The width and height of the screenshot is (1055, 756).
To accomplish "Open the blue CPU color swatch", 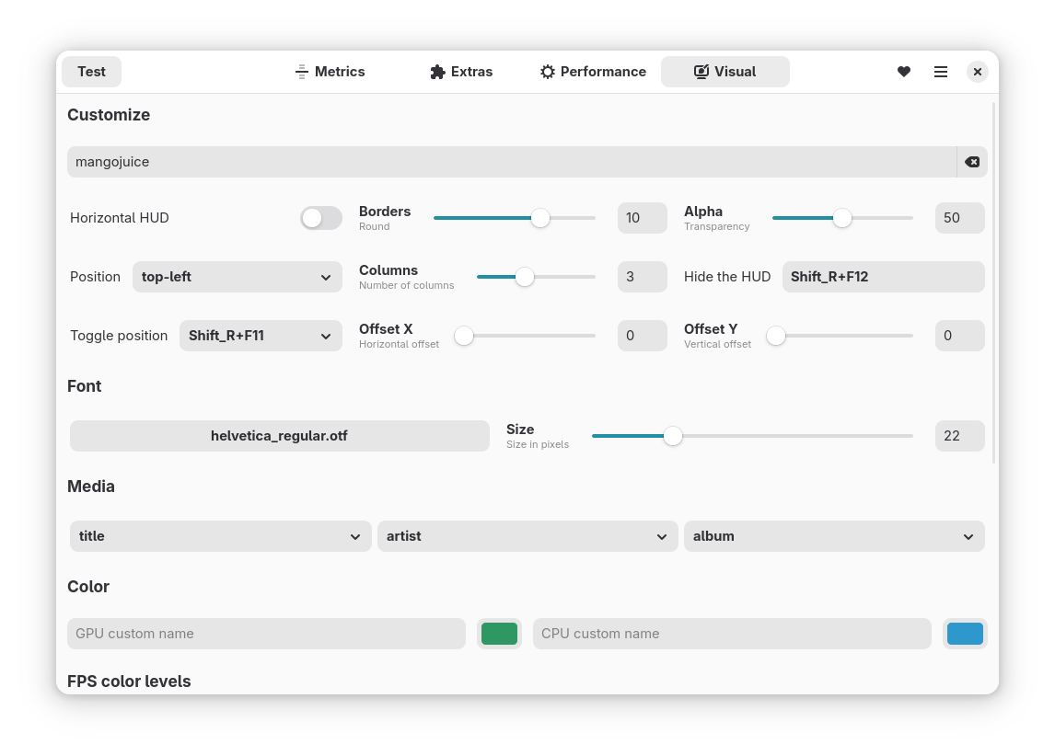I will tap(966, 634).
